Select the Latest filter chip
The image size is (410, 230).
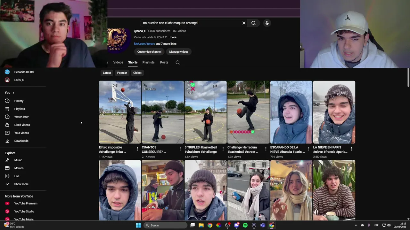[x=107, y=73]
